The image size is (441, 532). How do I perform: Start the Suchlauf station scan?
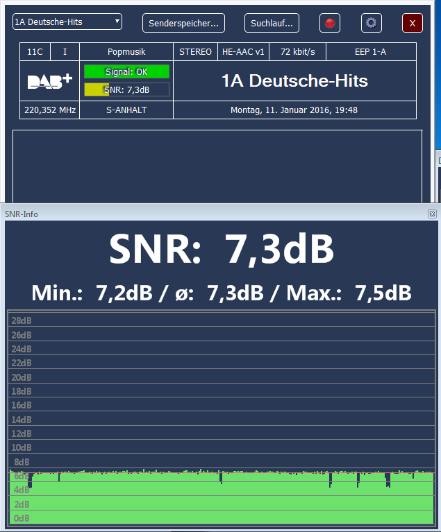click(x=272, y=23)
